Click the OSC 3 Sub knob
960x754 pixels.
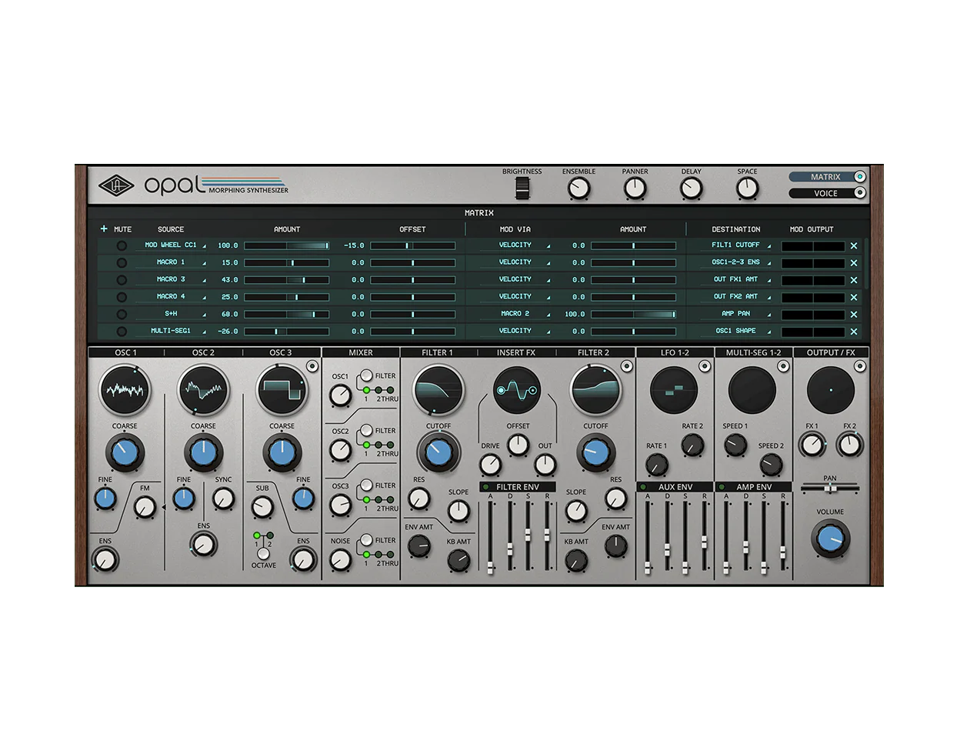[x=262, y=507]
